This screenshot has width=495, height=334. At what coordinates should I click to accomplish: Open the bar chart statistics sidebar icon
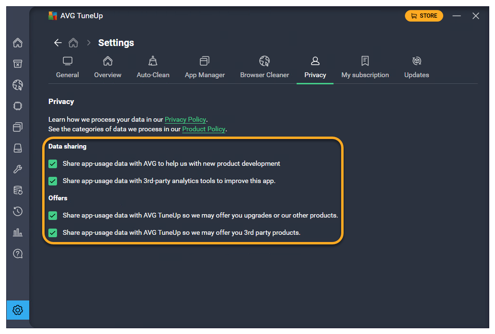pos(18,232)
